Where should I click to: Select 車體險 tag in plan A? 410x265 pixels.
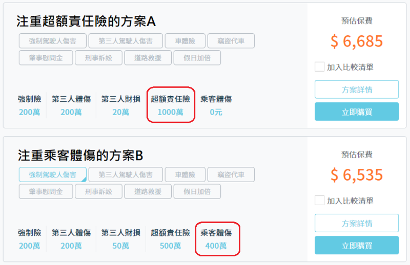point(185,41)
